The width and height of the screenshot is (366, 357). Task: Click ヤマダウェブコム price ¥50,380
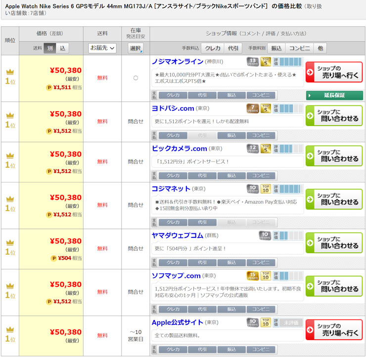(x=66, y=241)
